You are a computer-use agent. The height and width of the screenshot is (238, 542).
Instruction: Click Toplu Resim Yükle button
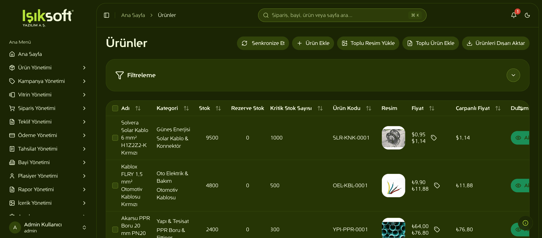tap(368, 43)
